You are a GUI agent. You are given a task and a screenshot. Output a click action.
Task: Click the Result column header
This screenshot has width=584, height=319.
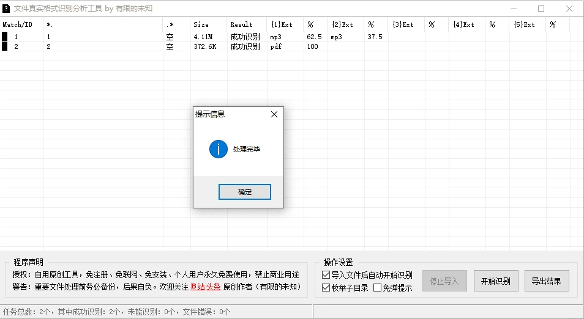(x=241, y=24)
